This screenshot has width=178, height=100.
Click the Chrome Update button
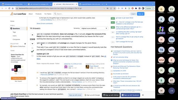coord(150,8)
